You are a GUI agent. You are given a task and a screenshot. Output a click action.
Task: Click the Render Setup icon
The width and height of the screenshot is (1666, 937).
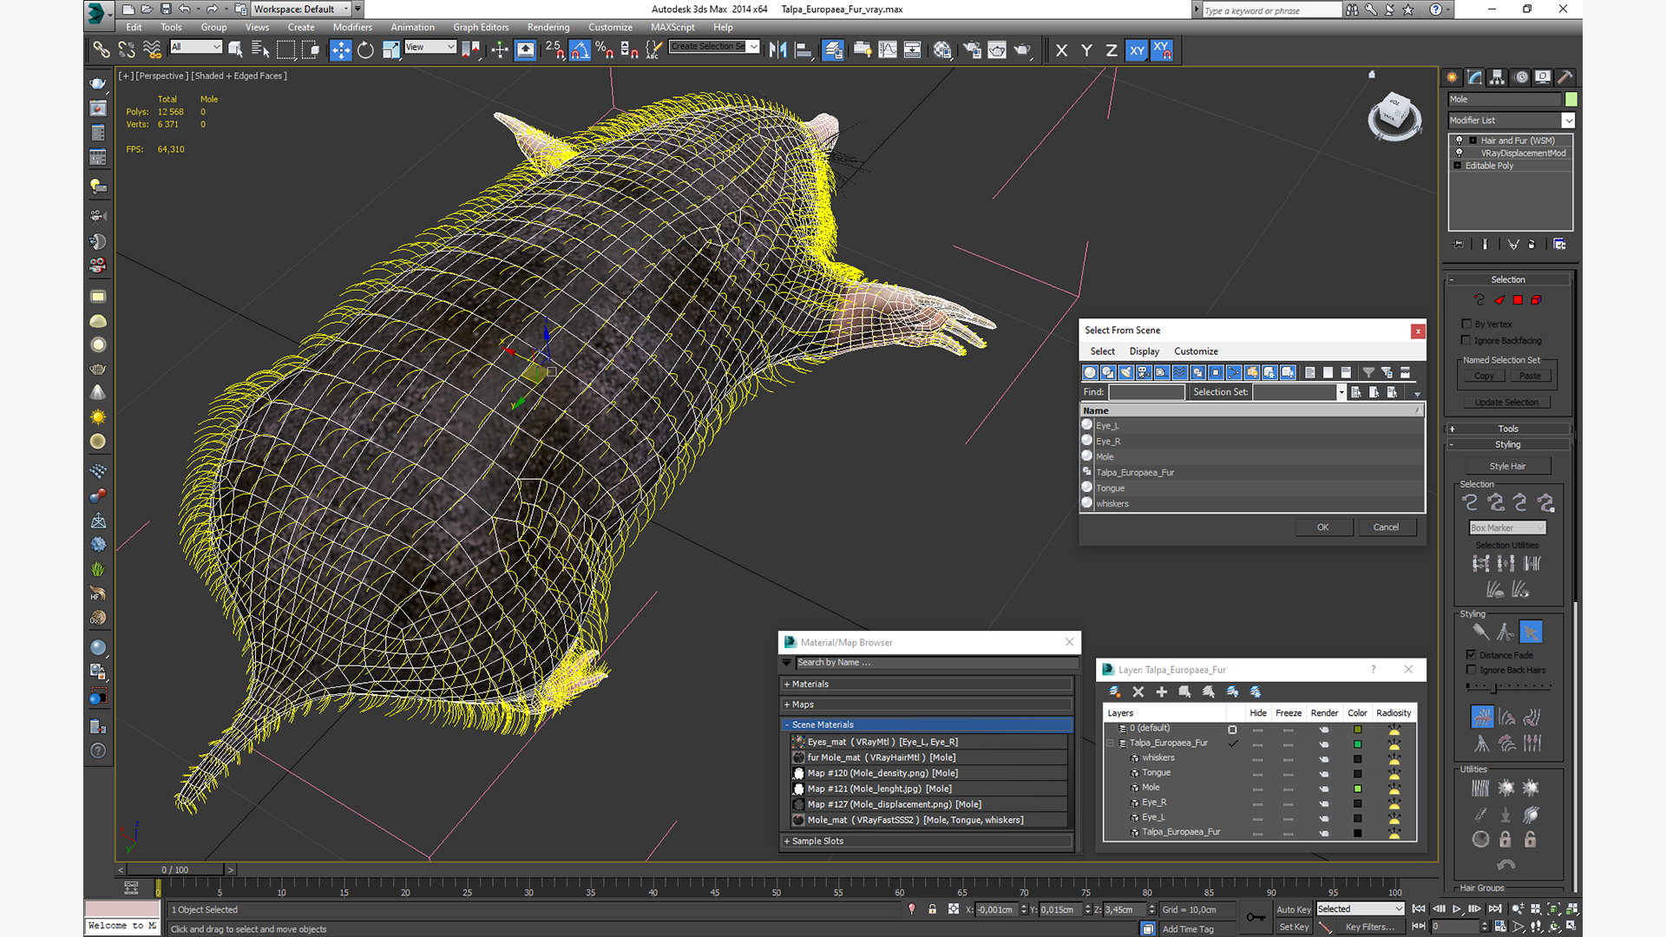click(972, 50)
